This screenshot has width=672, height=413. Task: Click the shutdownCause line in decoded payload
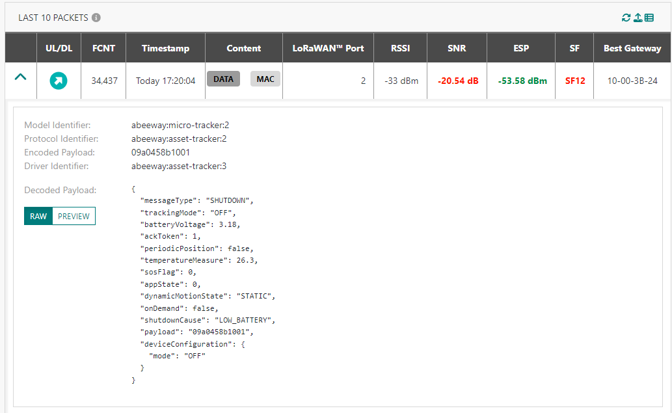coord(208,320)
